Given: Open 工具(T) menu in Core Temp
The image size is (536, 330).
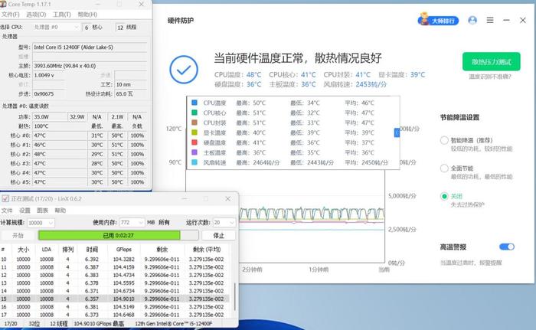Looking at the screenshot, I should click(x=61, y=15).
